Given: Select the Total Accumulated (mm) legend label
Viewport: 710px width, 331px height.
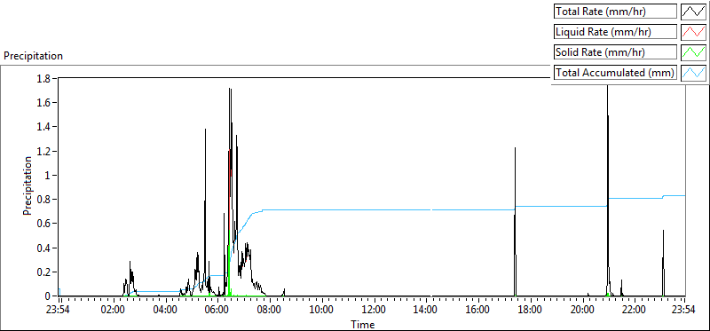Looking at the screenshot, I should tap(615, 73).
